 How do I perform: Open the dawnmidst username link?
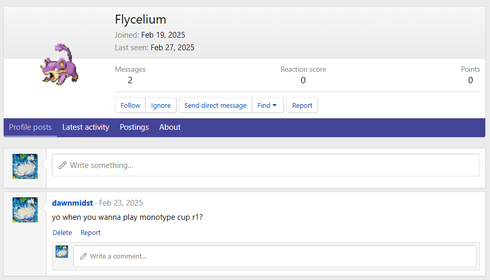click(72, 203)
